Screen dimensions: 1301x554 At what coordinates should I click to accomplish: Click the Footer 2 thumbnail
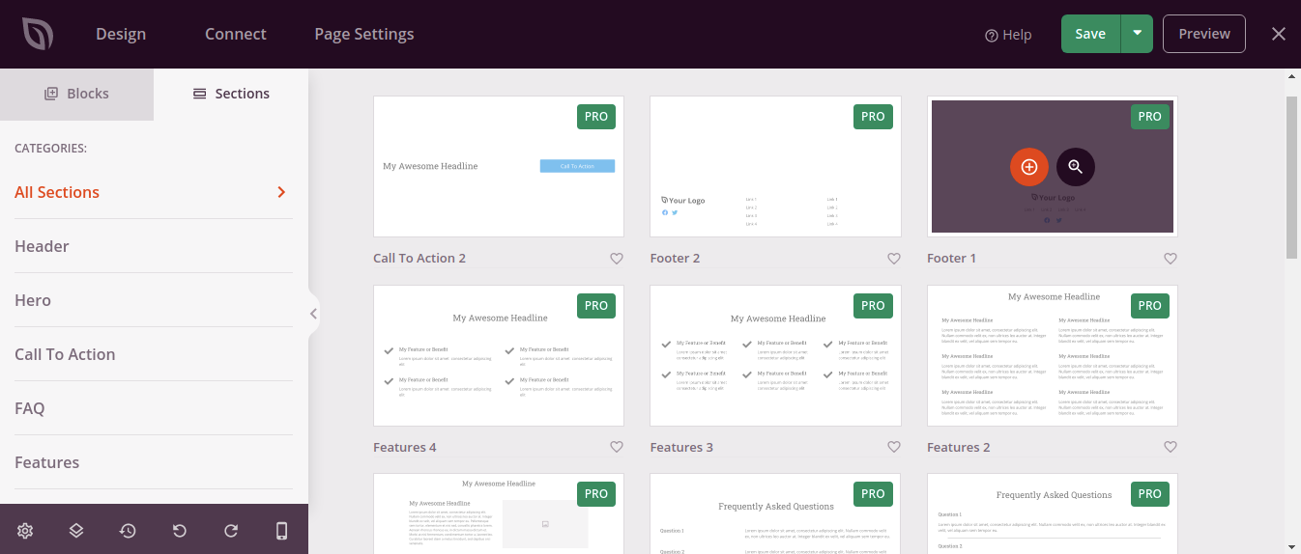coord(775,166)
